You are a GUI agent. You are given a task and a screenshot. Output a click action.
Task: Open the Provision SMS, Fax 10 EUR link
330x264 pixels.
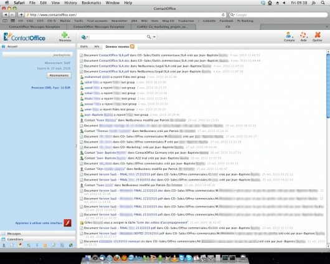tap(51, 88)
